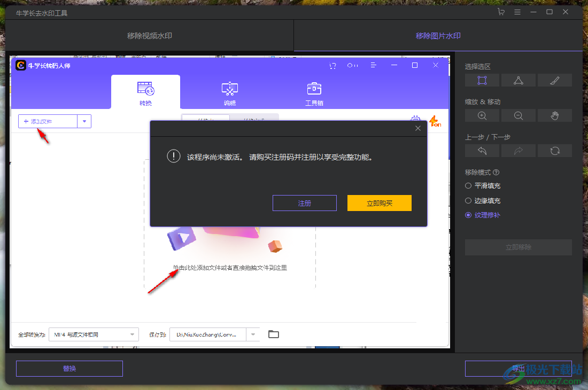Screen dimensions: 588x390
Task: Maximize the 牛学长去水印工具 window
Action: click(550, 12)
